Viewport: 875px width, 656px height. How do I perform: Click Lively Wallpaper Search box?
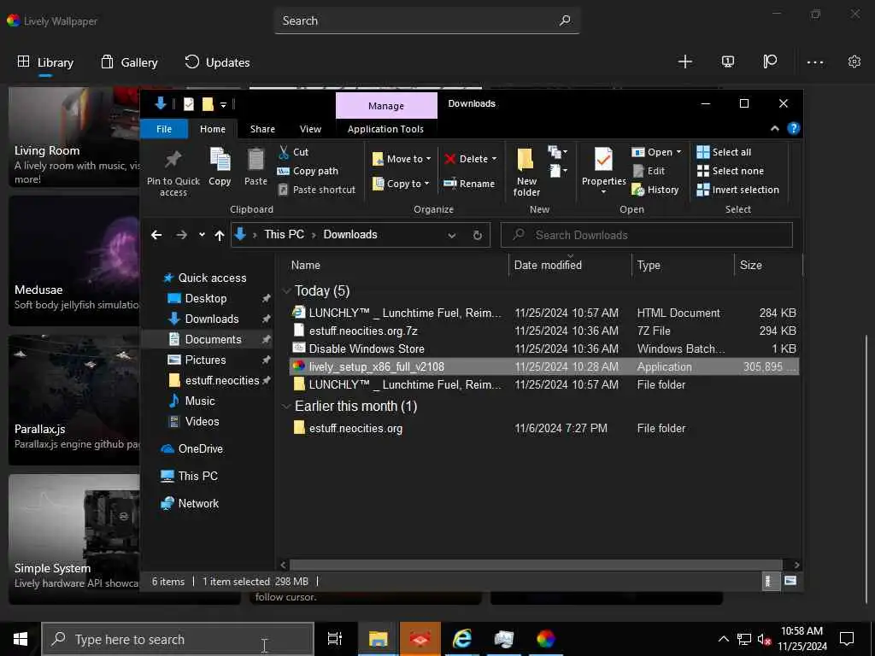[427, 20]
